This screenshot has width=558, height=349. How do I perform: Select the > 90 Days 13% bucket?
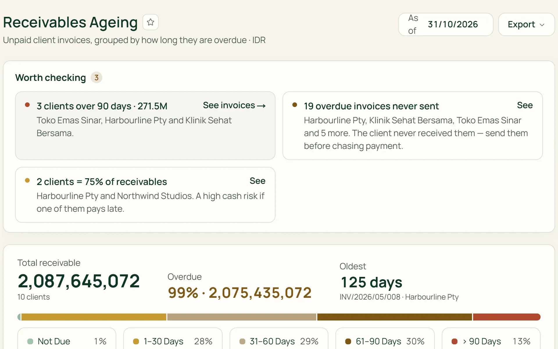[491, 339]
